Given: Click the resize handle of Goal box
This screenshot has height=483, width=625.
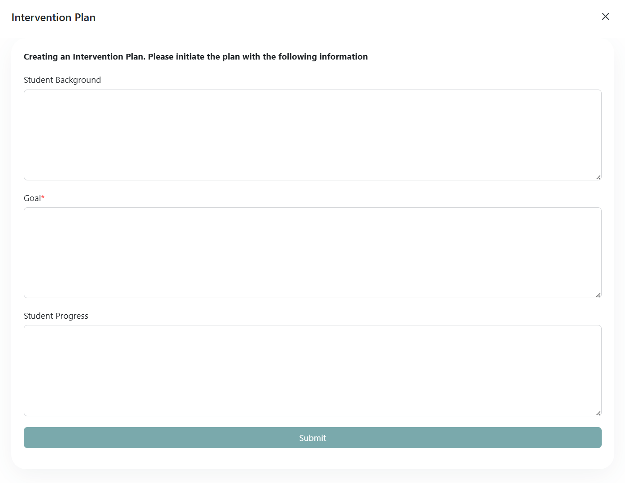Looking at the screenshot, I should 598,295.
